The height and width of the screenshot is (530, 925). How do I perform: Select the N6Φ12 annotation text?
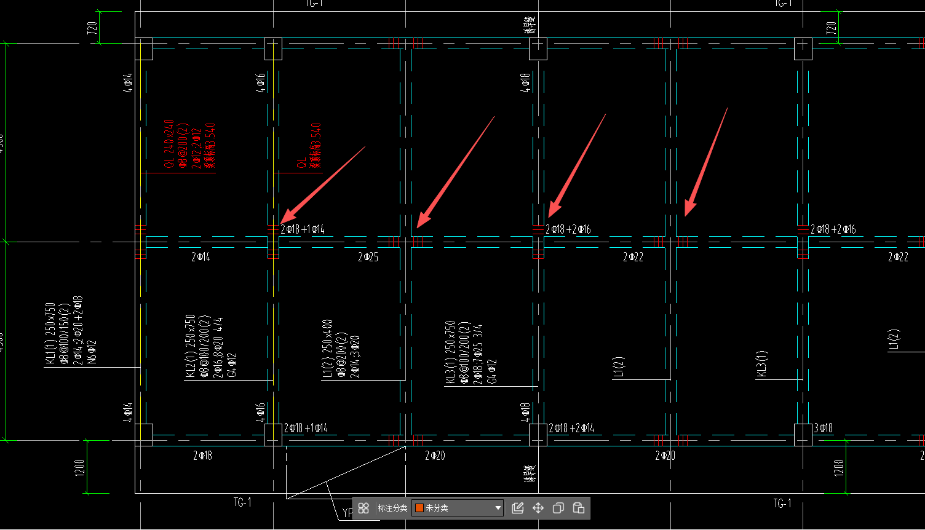92,353
